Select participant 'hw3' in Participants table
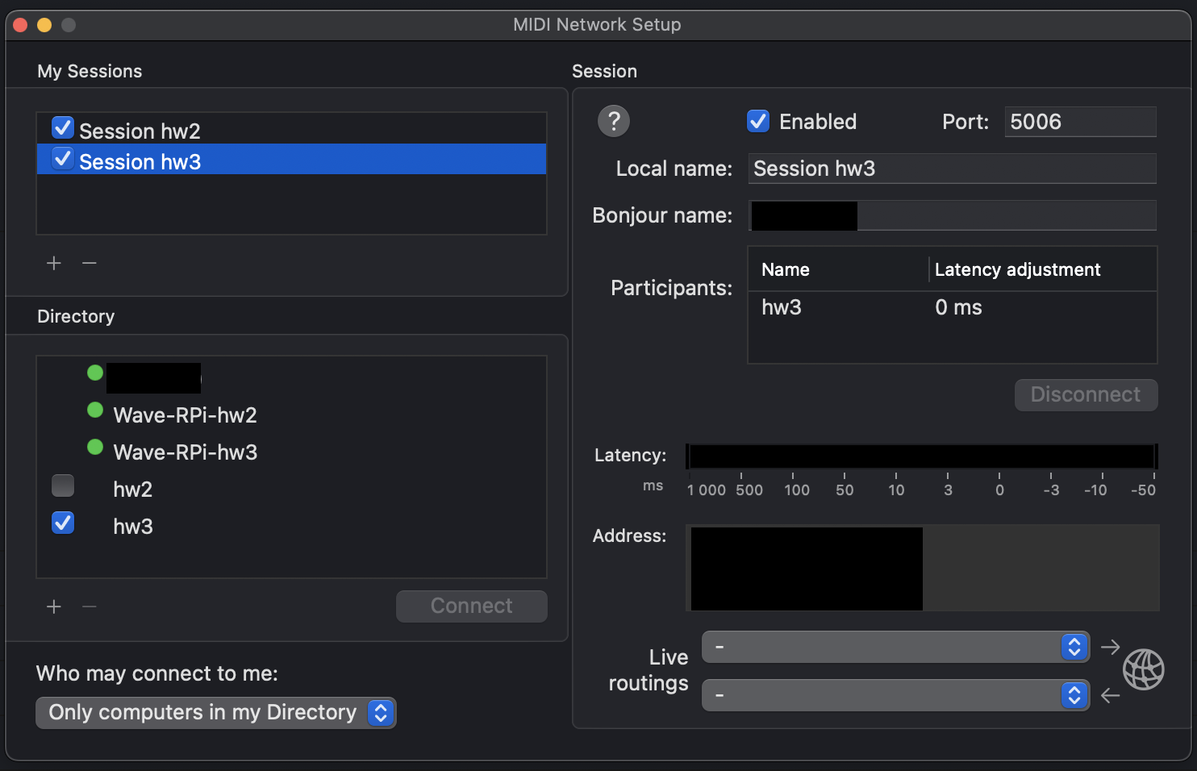The image size is (1197, 771). point(782,307)
